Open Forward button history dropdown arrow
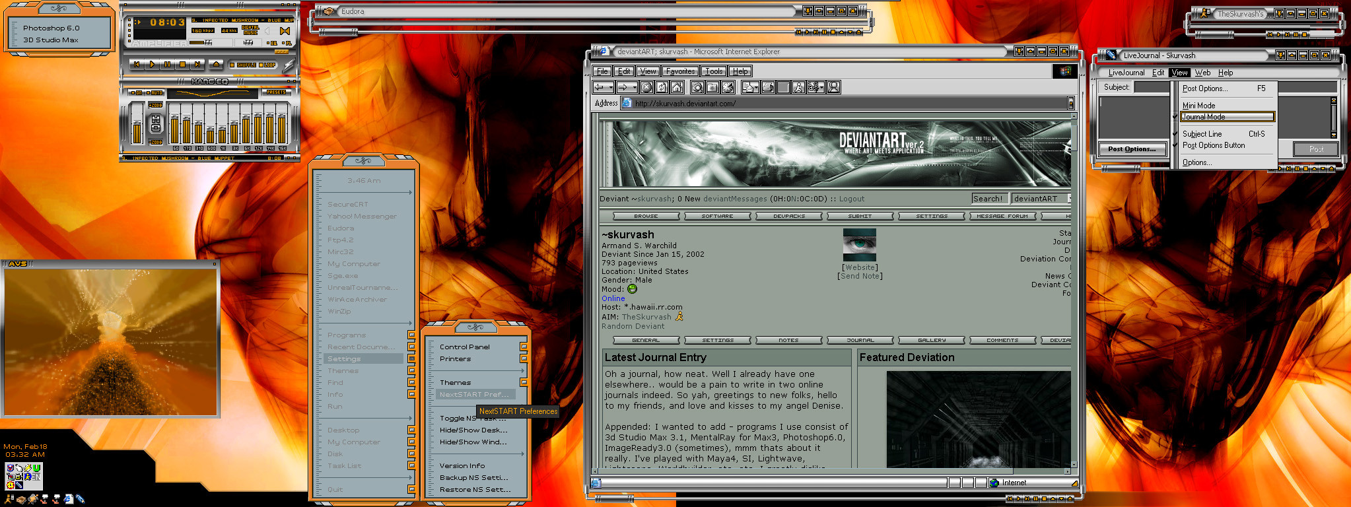Viewport: 1351px width, 507px height. coord(635,87)
